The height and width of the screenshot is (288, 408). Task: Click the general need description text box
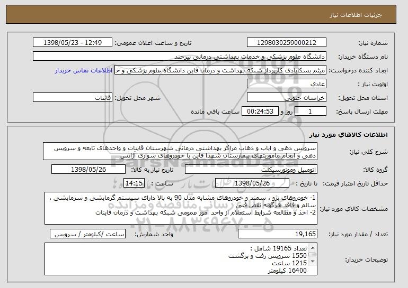180,151
